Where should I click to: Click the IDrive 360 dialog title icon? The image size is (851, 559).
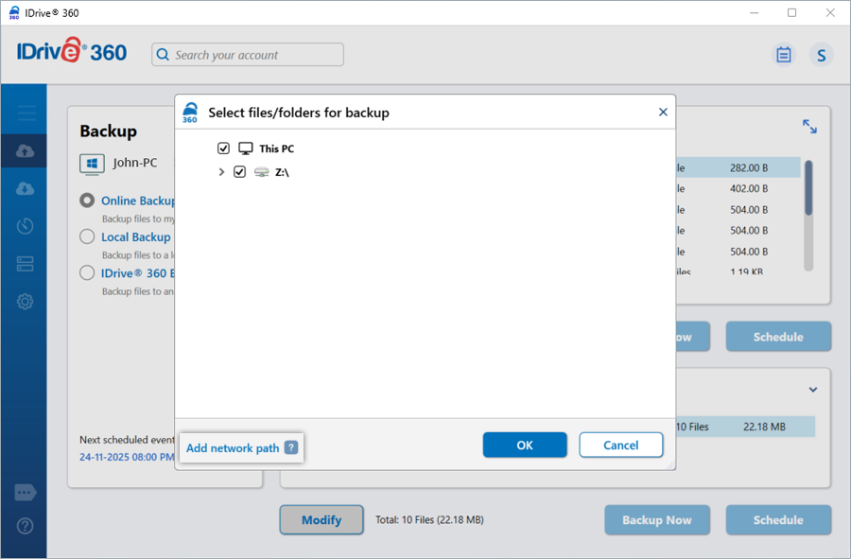click(190, 113)
